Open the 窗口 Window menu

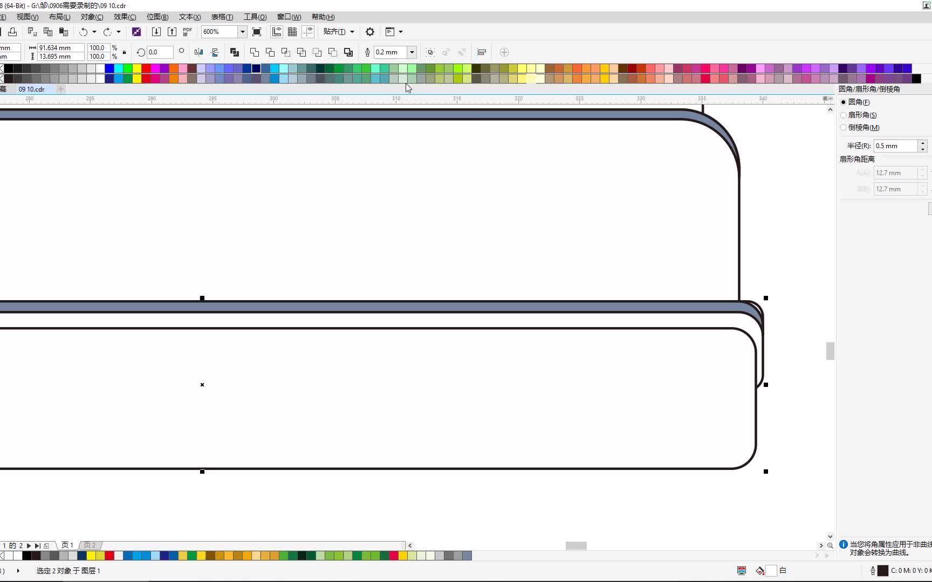(289, 17)
